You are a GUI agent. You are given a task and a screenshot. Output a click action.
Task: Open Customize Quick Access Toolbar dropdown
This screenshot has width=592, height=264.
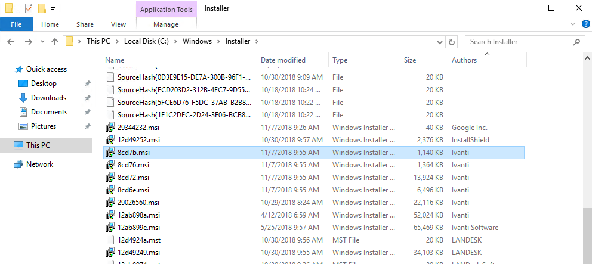point(53,8)
